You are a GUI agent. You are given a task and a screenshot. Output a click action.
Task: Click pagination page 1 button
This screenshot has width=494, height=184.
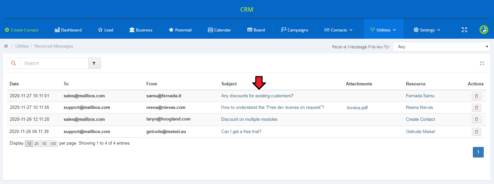pyautogui.click(x=478, y=152)
